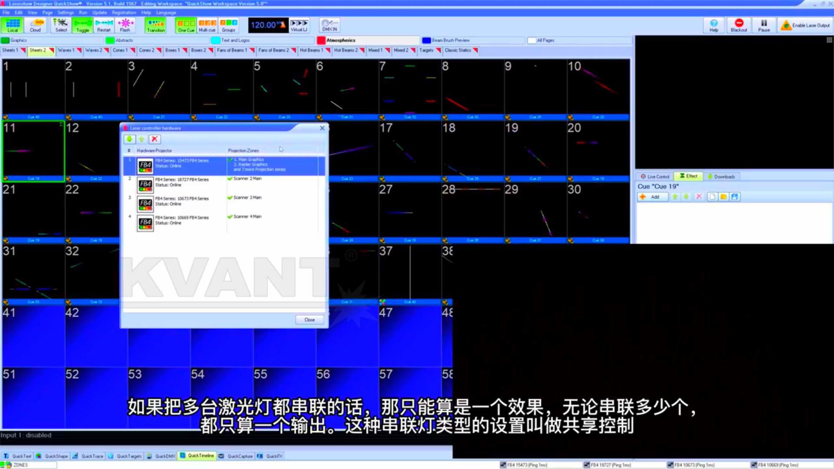Trigger the Blackout button
This screenshot has width=834, height=469.
coord(738,25)
